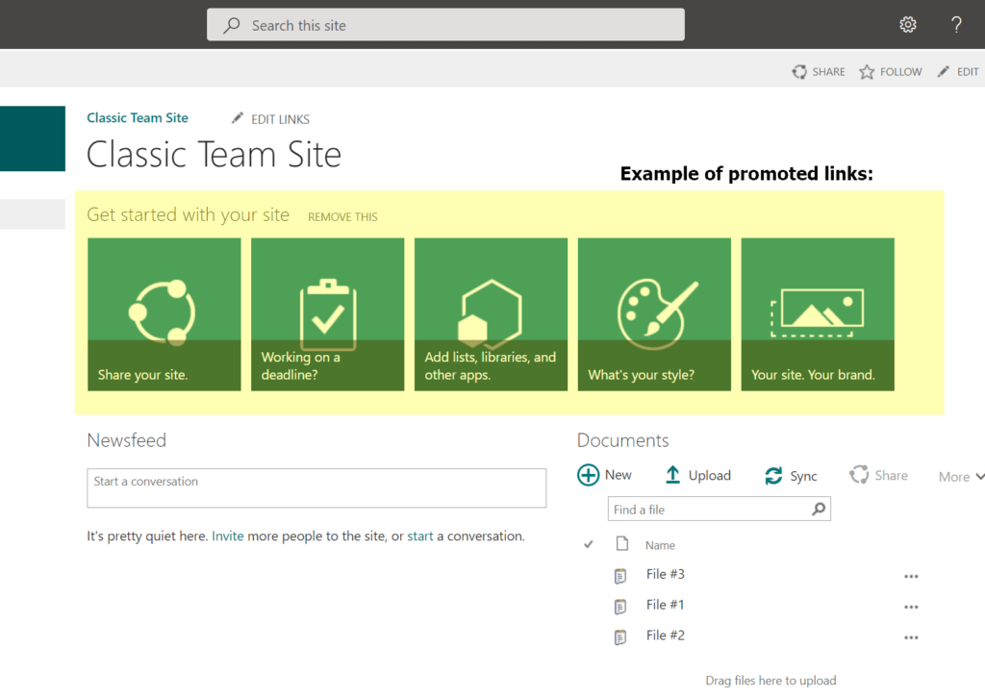Open the settings gear icon

pyautogui.click(x=907, y=24)
